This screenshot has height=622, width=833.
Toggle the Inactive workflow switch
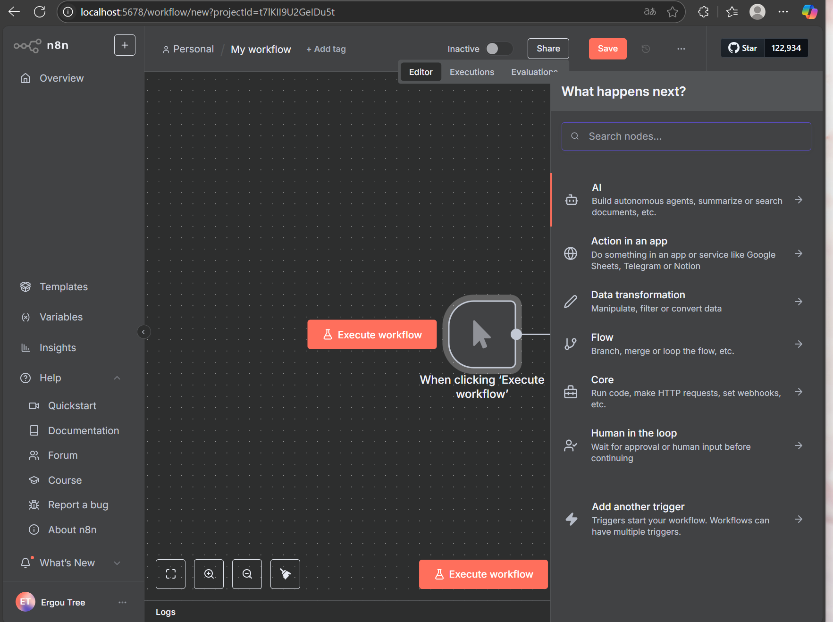[x=498, y=49]
